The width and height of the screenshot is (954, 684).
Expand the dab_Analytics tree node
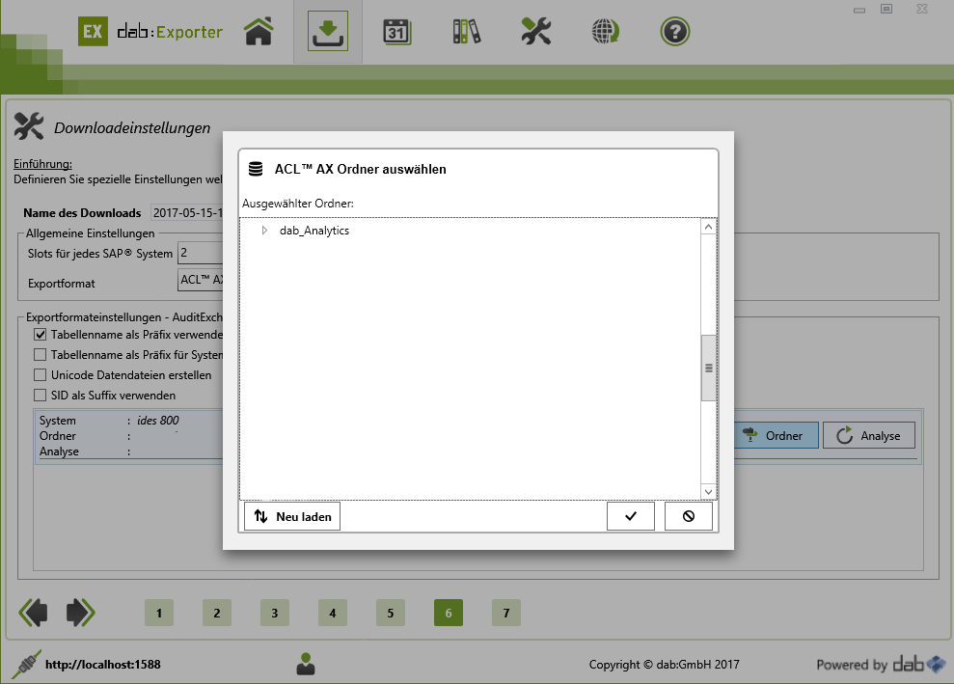click(x=264, y=231)
